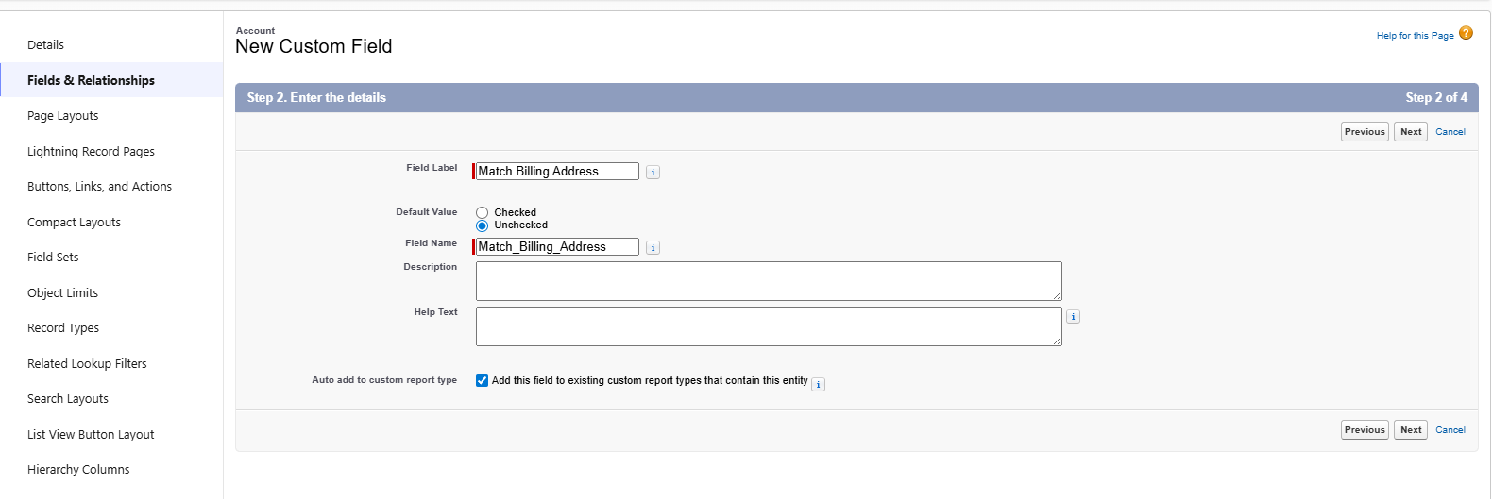Viewport: 1492px width, 499px height.
Task: Click the Field Label info icon
Action: click(653, 173)
